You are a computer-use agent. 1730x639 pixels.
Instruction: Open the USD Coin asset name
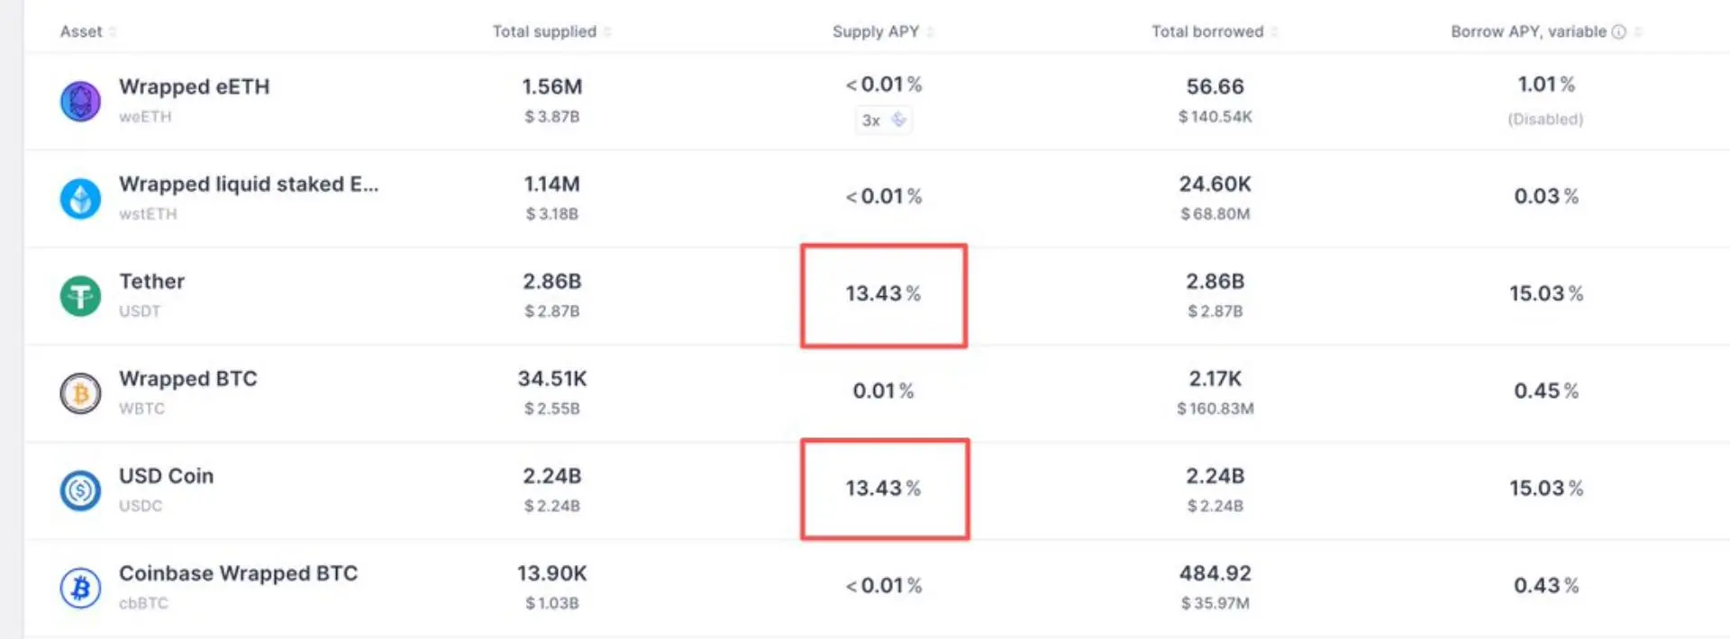click(166, 476)
